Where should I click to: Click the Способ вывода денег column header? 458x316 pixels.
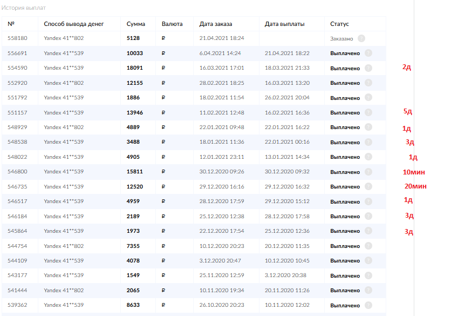coord(73,24)
